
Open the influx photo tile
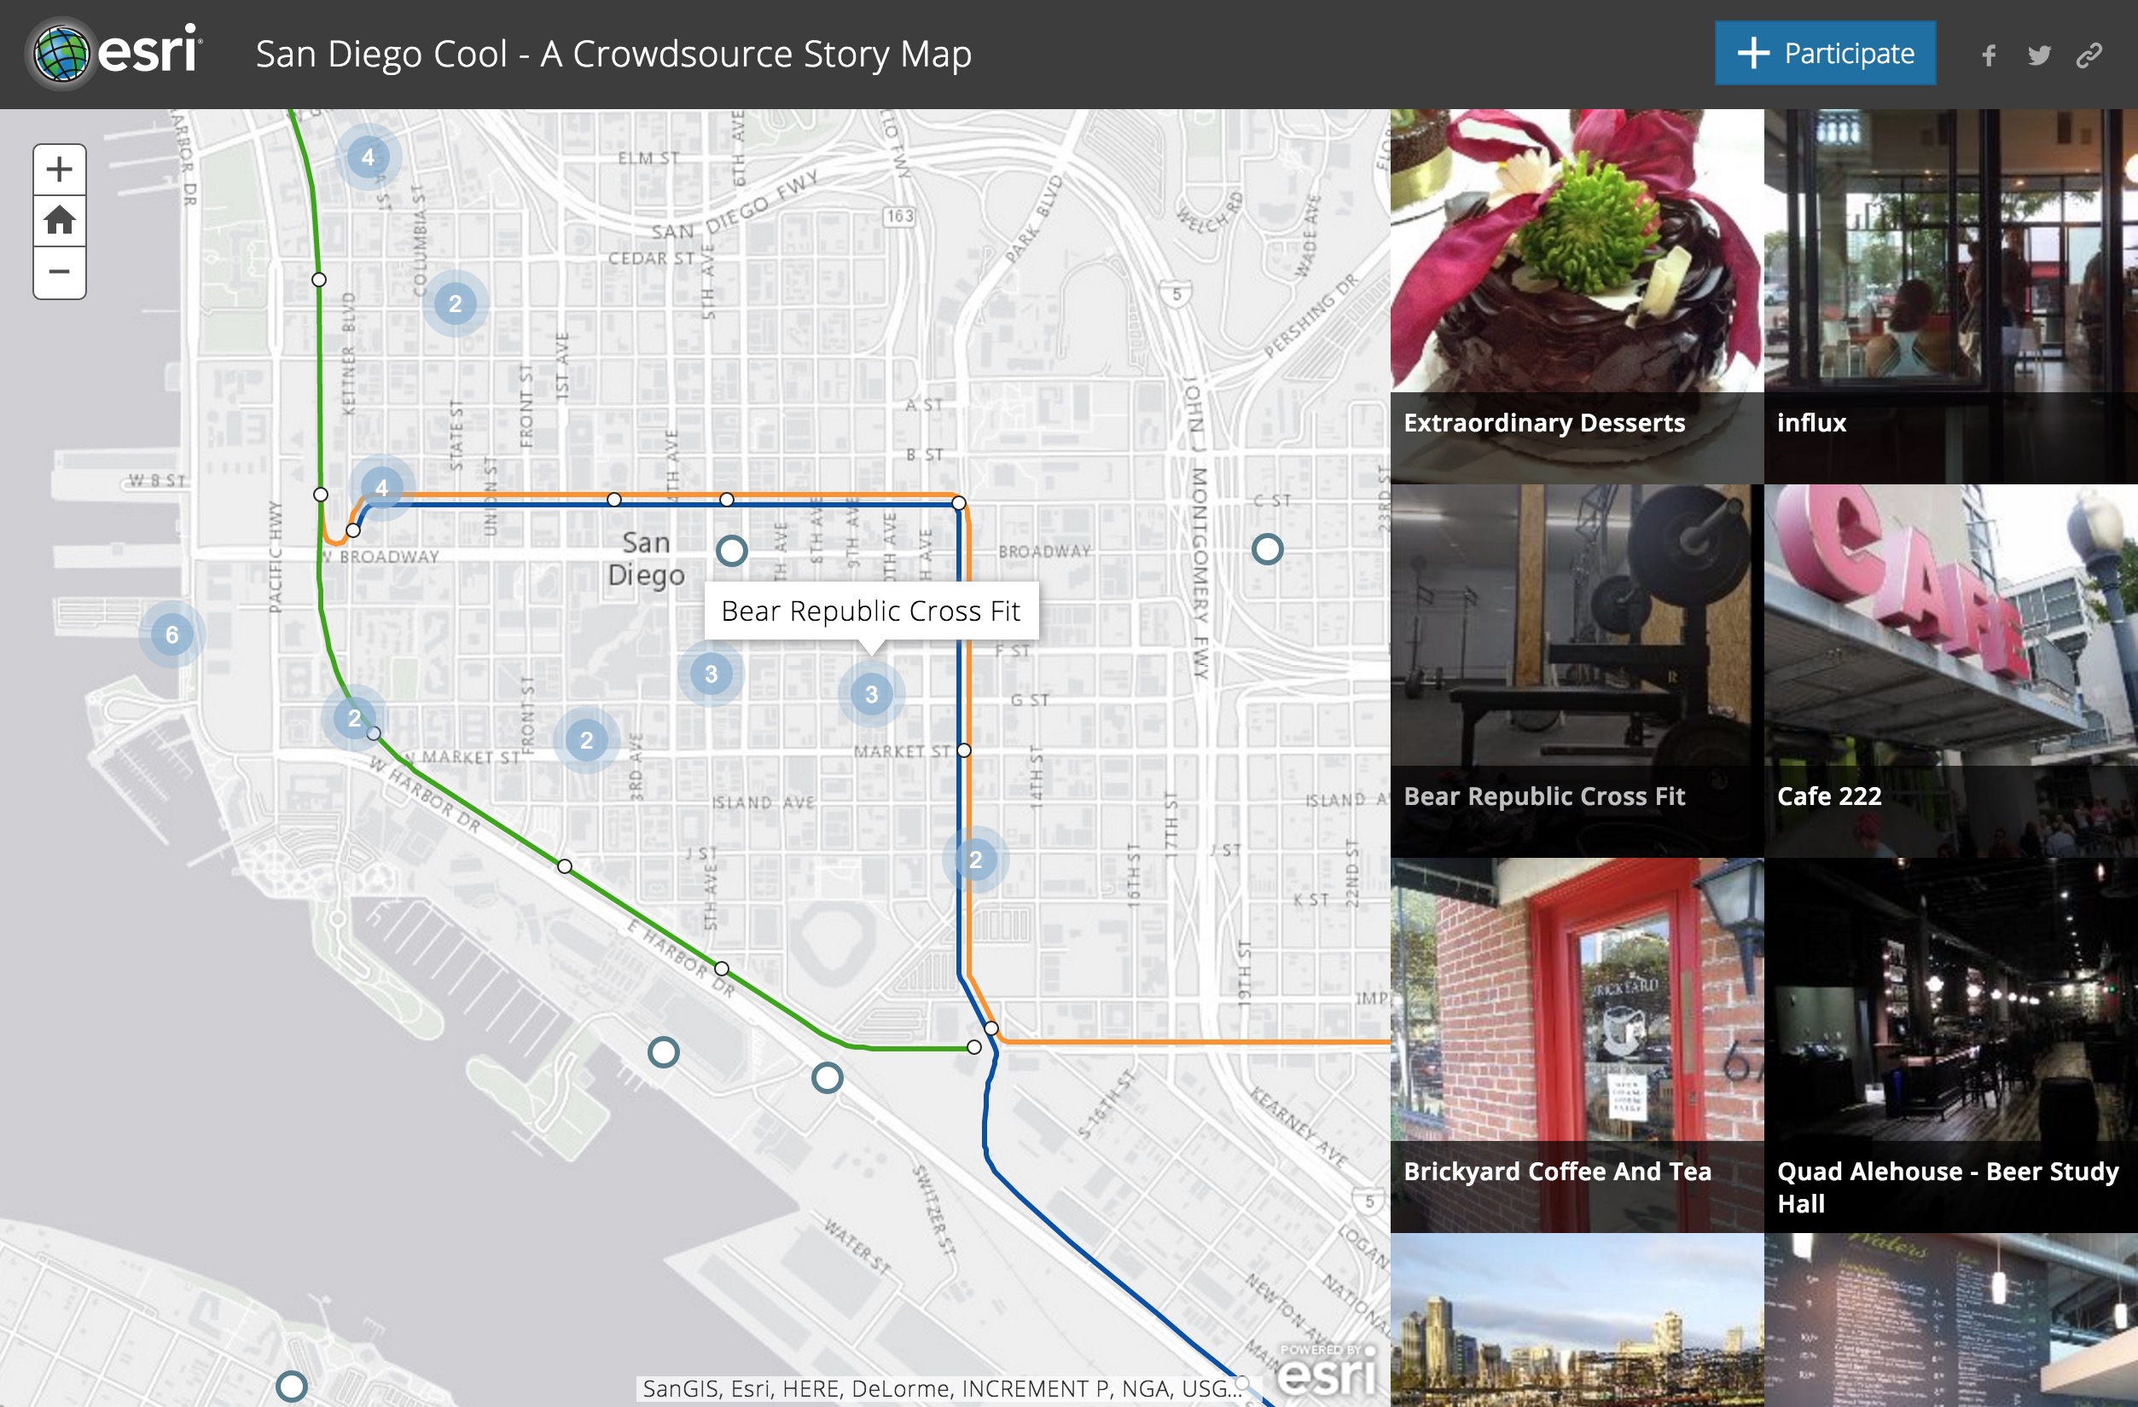[x=1950, y=296]
